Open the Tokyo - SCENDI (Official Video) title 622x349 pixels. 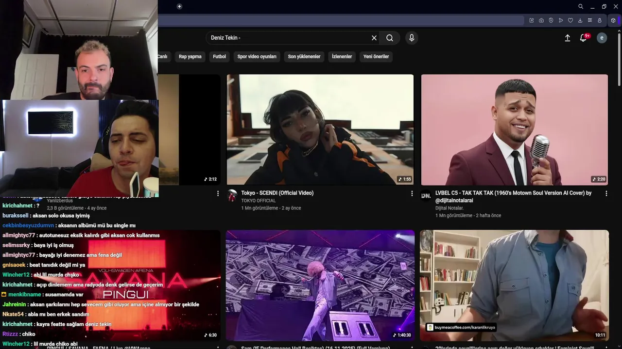click(277, 193)
